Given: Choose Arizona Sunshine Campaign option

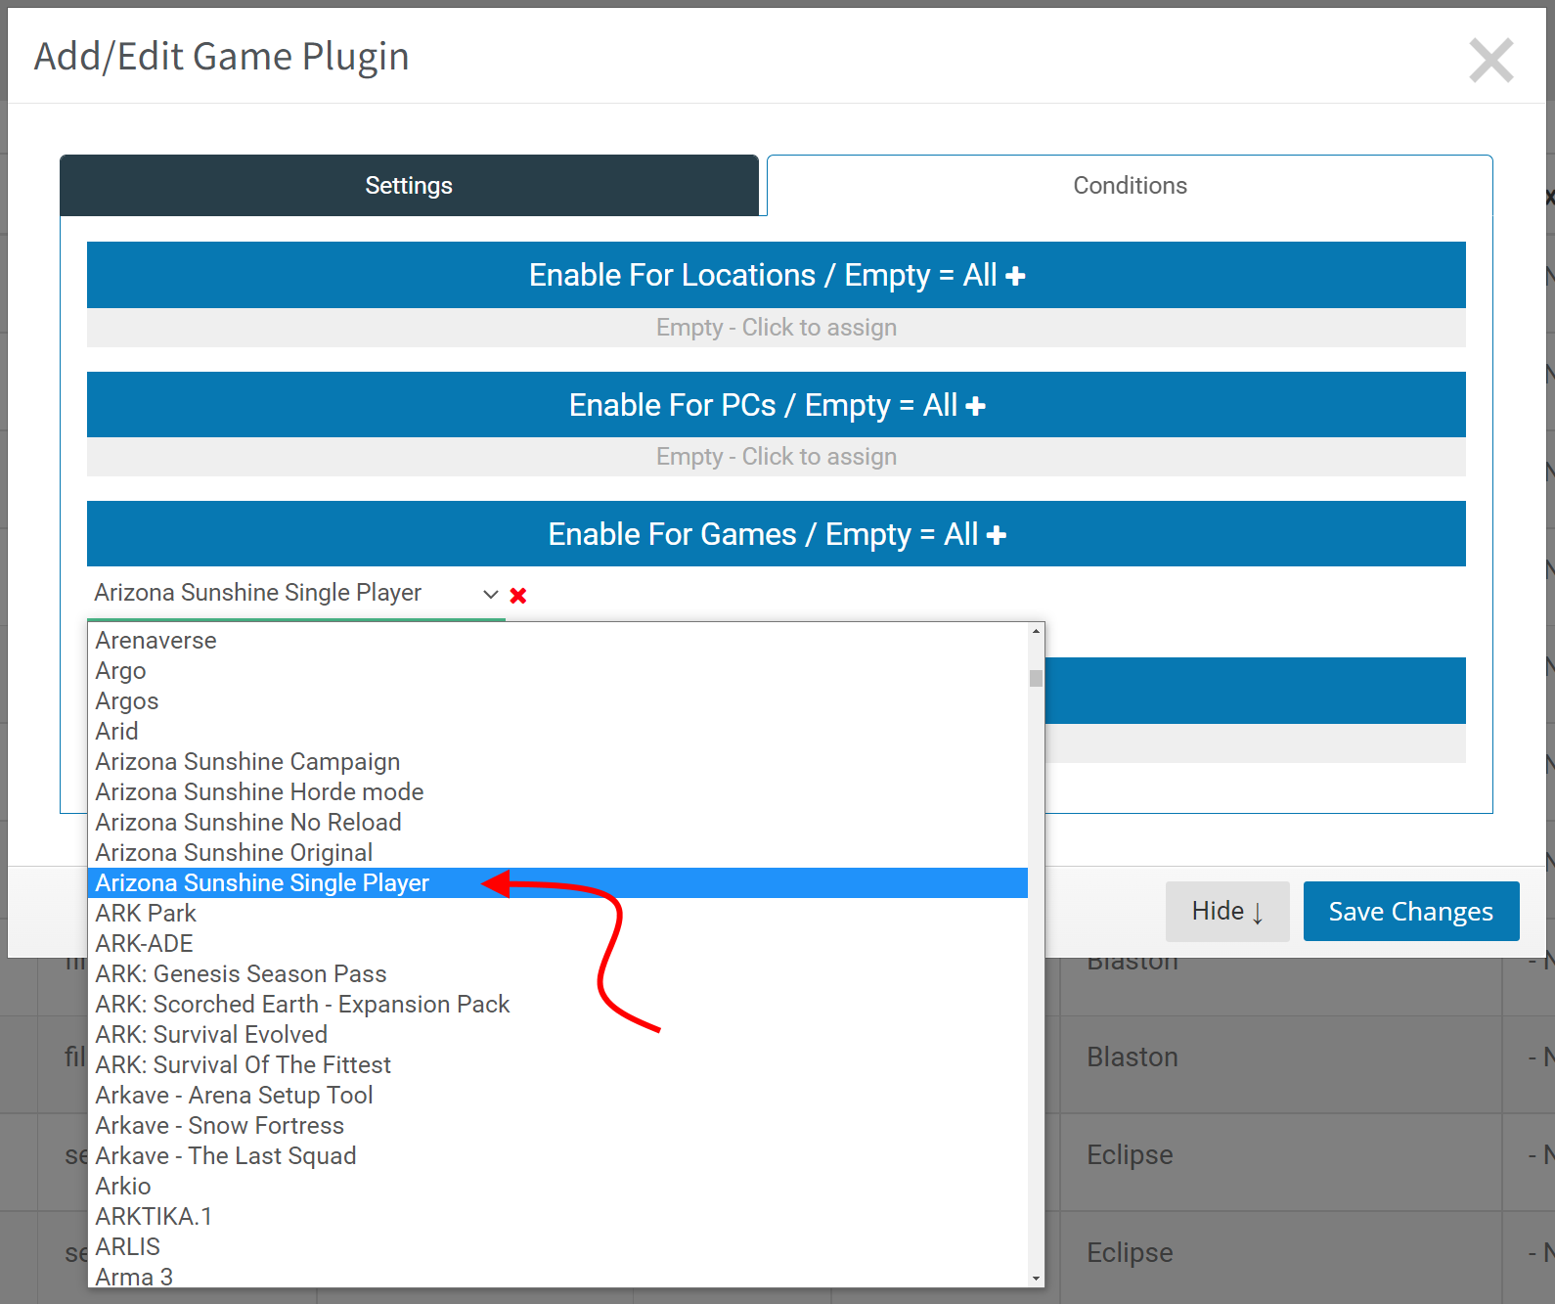Looking at the screenshot, I should click(557, 762).
